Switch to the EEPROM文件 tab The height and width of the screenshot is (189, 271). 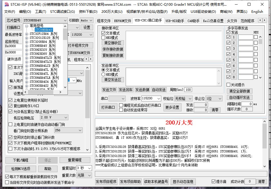pyautogui.click(x=123, y=21)
